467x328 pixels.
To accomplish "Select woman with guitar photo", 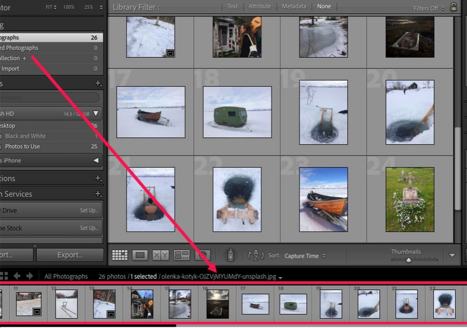I will [x=237, y=37].
